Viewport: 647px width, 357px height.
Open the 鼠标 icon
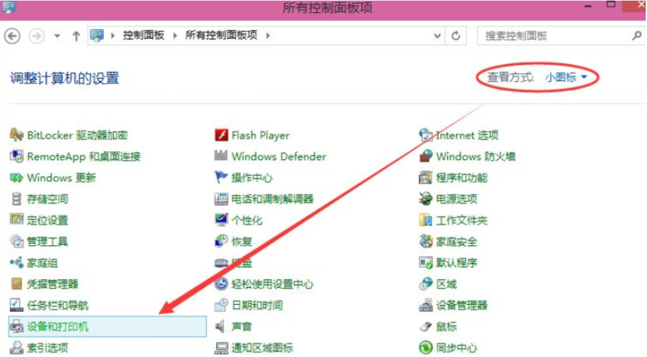pyautogui.click(x=426, y=327)
